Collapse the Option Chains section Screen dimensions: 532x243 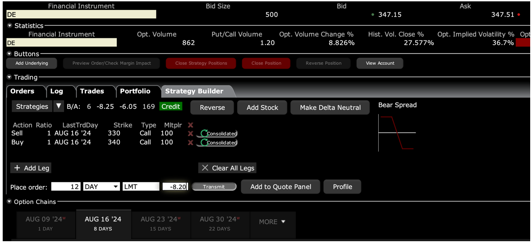tap(10, 202)
